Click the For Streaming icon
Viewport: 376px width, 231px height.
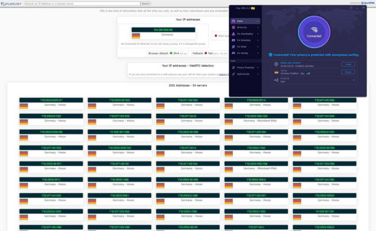(233, 40)
